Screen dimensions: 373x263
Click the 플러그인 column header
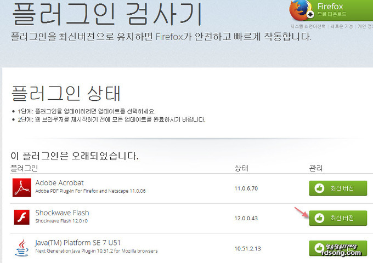click(24, 168)
